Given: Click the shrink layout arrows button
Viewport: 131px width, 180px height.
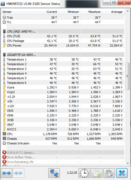Looking at the screenshot, I should pyautogui.click(x=19, y=173).
